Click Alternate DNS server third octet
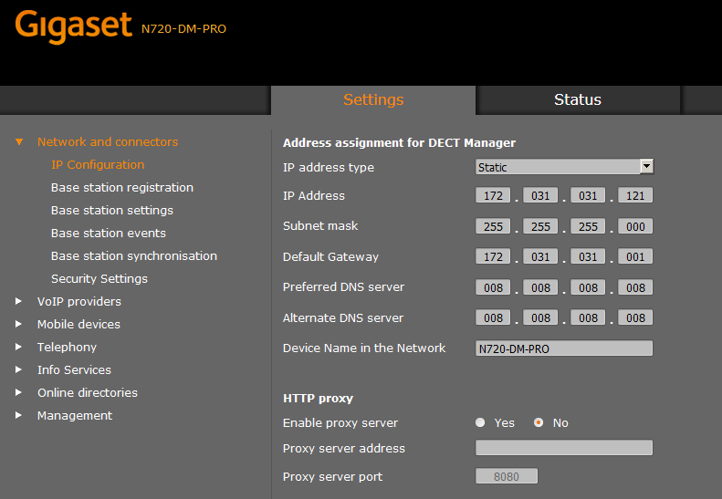Screen dimensions: 722x499 pos(588,317)
